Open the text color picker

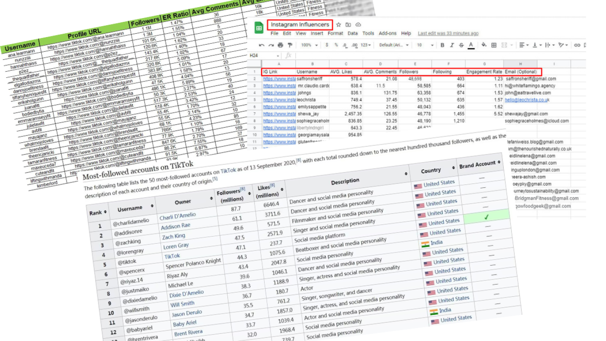471,45
